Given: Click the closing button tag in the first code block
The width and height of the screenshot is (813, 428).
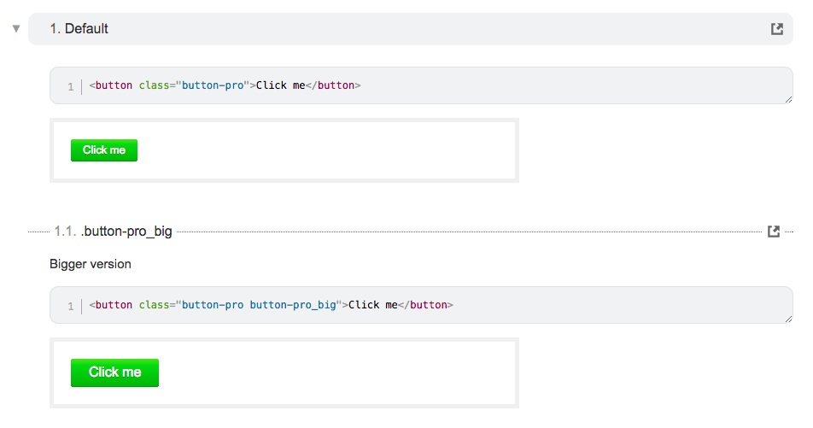Looking at the screenshot, I should 333,85.
